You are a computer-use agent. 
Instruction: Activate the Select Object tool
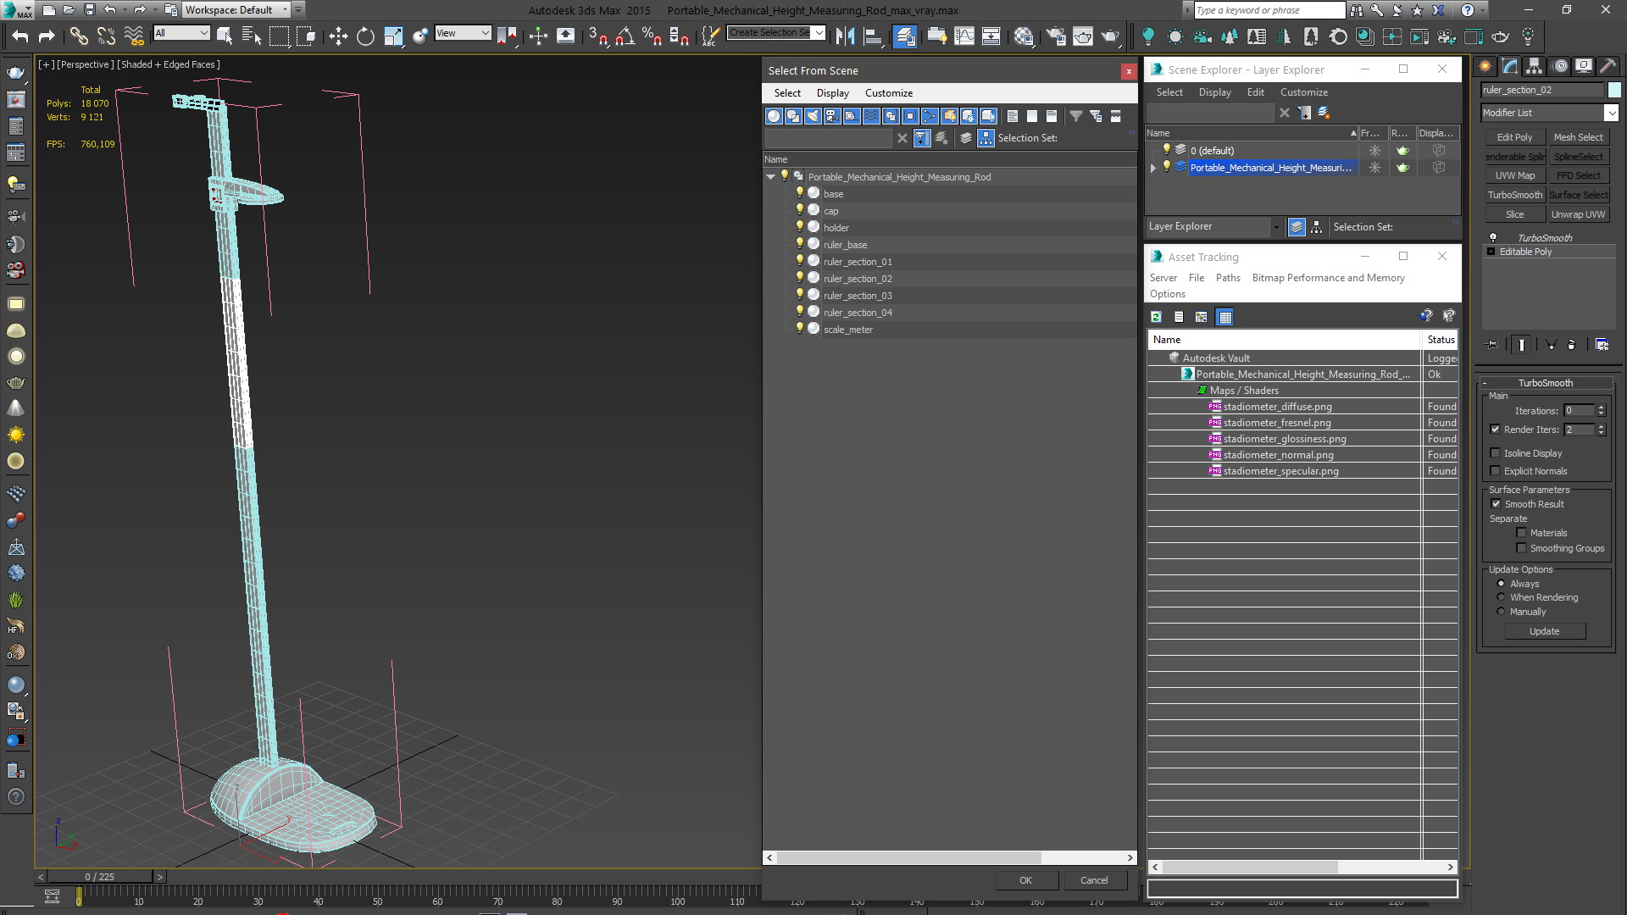click(x=225, y=36)
